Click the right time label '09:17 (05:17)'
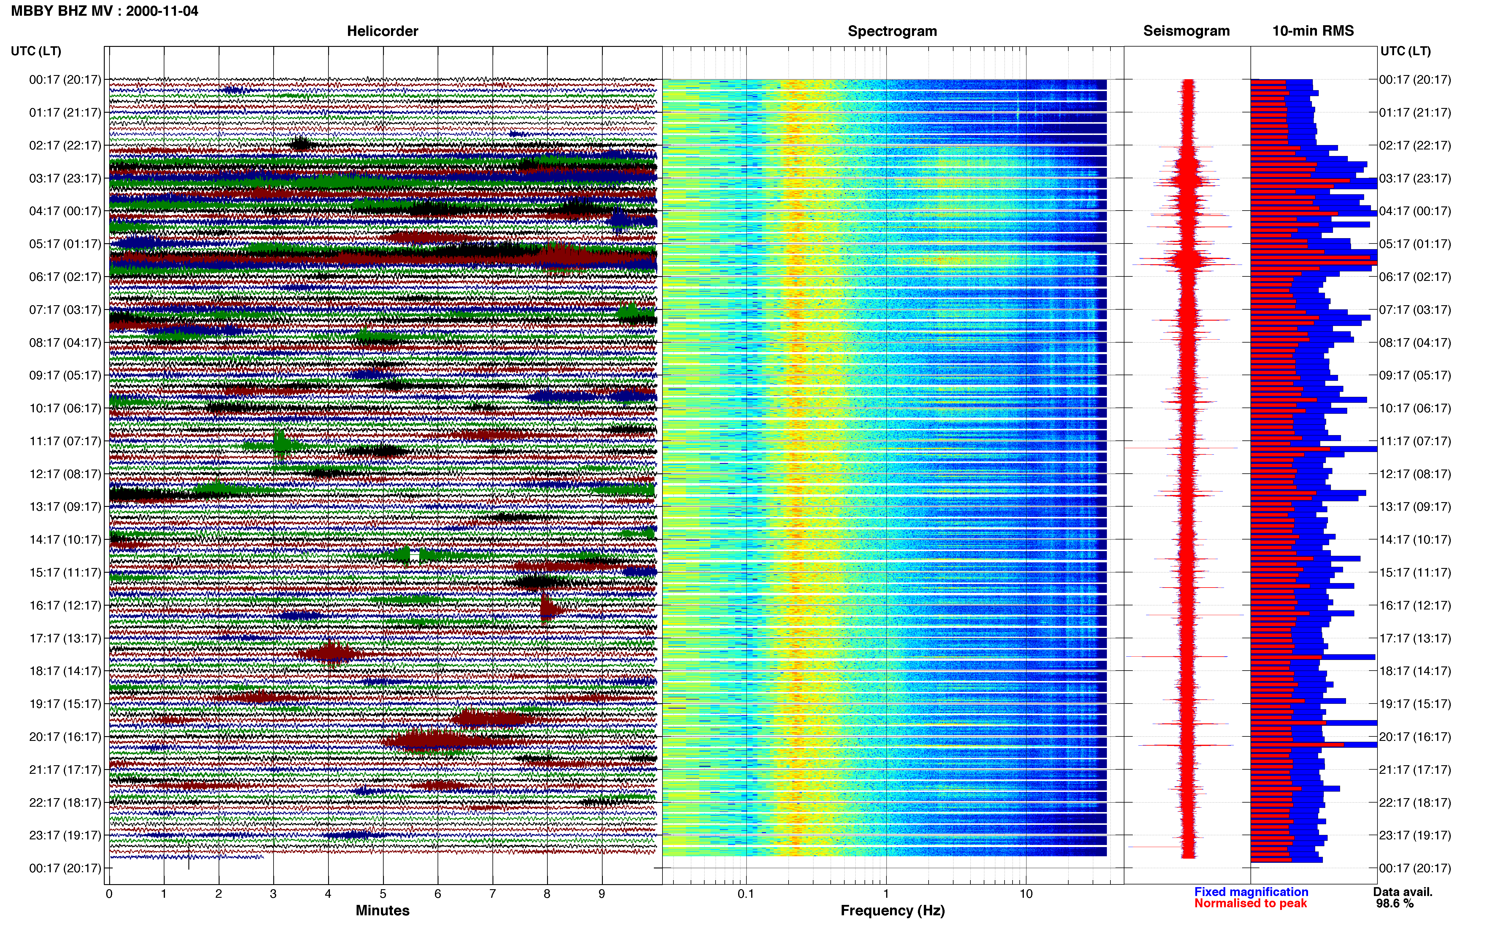The image size is (1489, 931). 1415,375
